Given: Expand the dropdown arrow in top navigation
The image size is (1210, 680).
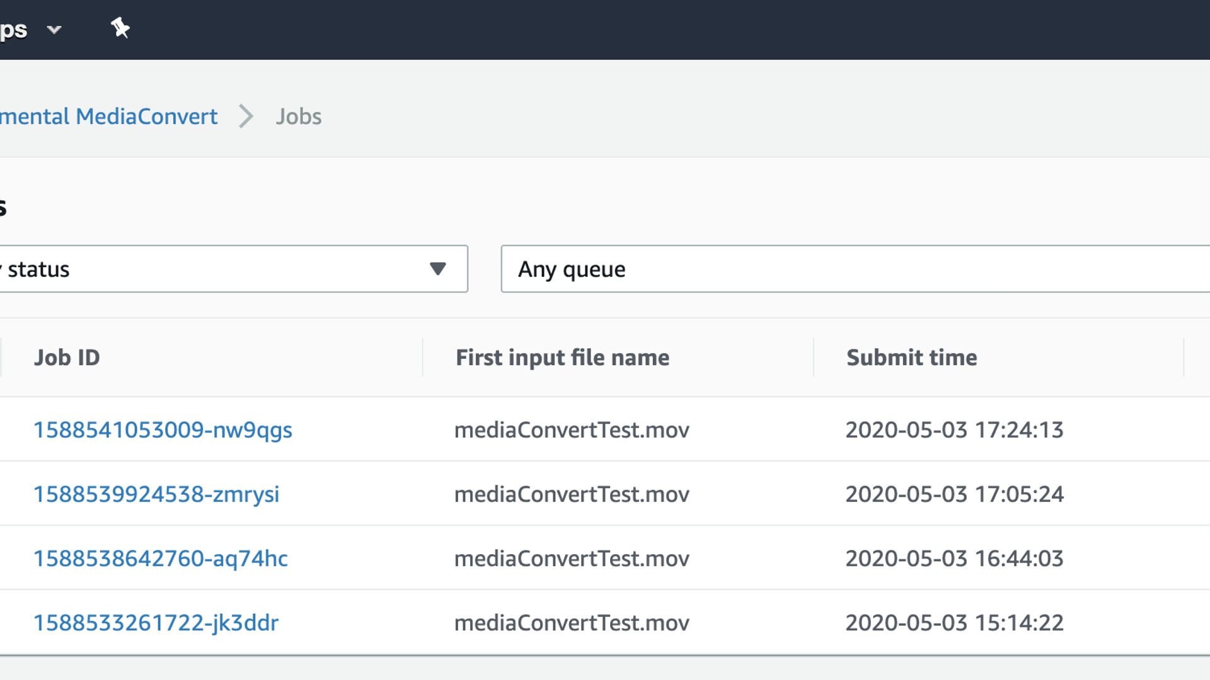Looking at the screenshot, I should pyautogui.click(x=54, y=30).
